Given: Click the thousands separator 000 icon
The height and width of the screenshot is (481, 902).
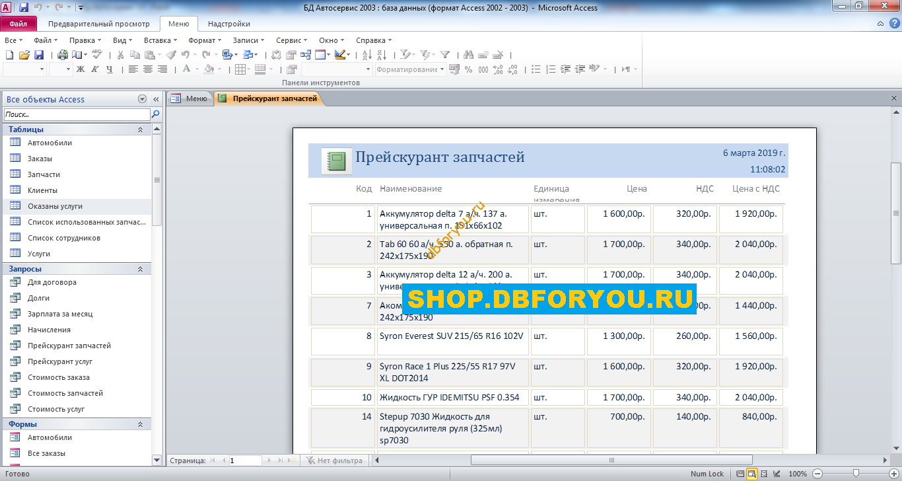Looking at the screenshot, I should (x=483, y=69).
